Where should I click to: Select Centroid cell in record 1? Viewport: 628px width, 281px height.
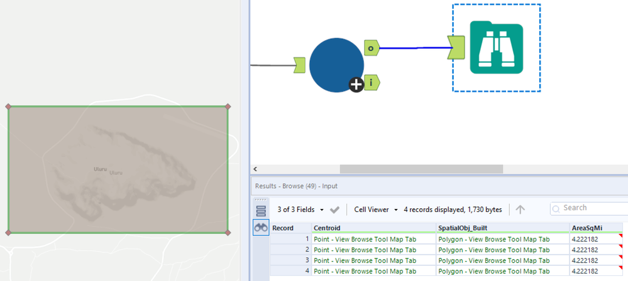pos(373,239)
